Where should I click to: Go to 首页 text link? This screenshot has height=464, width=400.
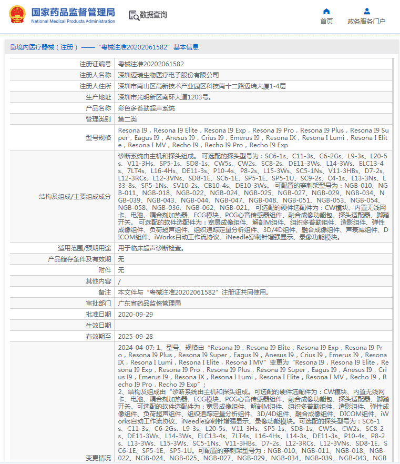(x=326, y=21)
